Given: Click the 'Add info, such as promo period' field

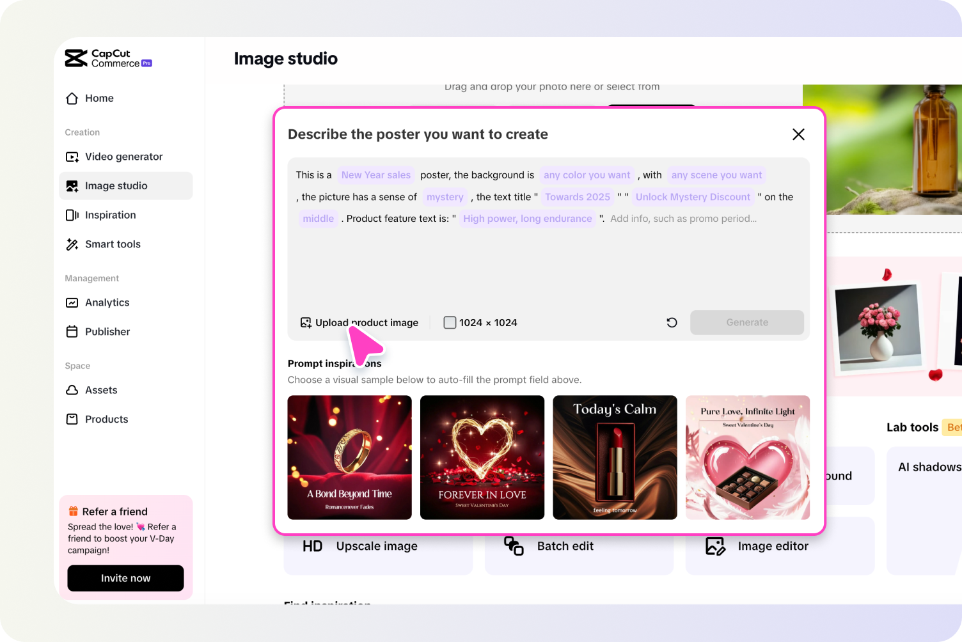Looking at the screenshot, I should 683,219.
